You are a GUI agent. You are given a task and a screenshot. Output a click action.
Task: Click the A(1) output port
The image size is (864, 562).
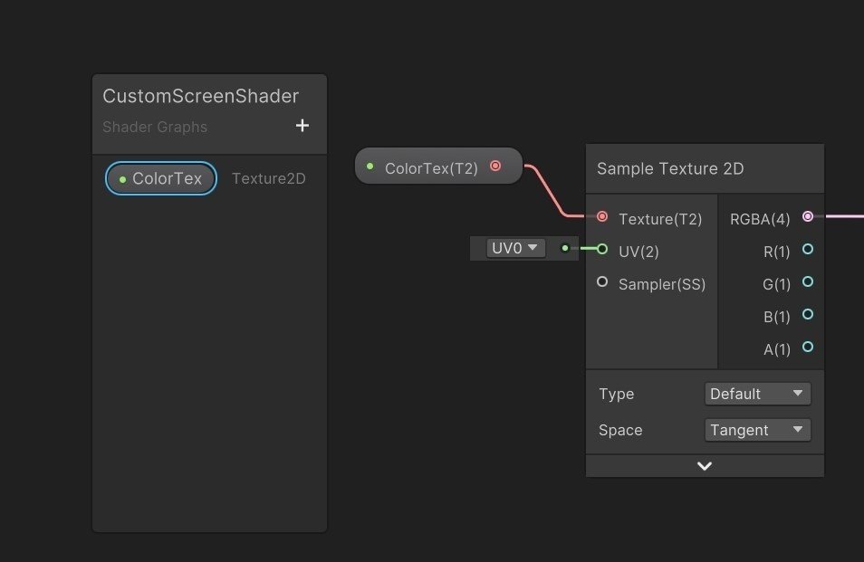808,347
